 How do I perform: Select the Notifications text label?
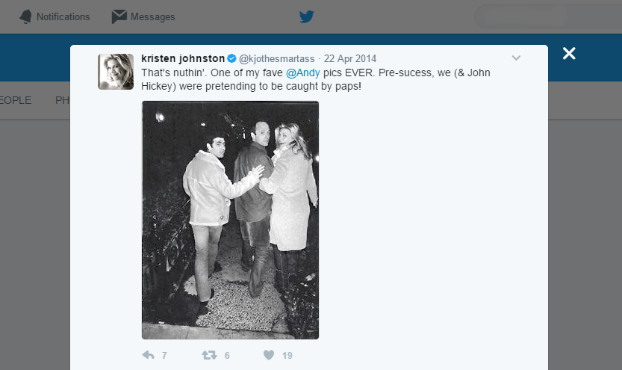[63, 16]
